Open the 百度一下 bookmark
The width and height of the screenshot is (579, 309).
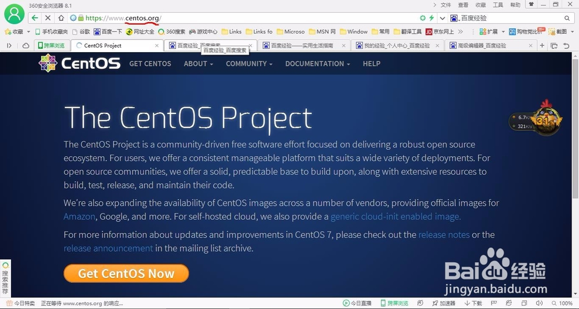[108, 32]
